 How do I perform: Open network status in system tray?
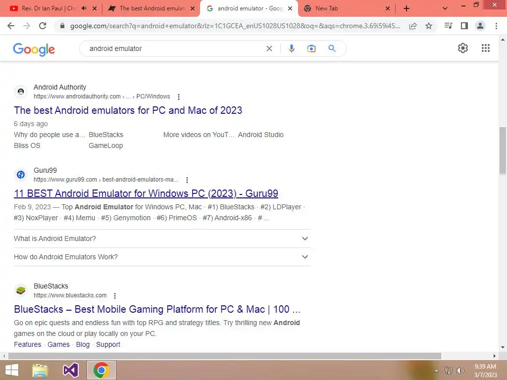pos(449,371)
